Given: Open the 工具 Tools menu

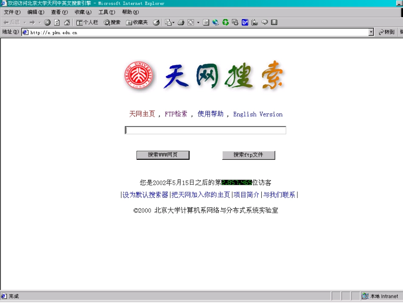Looking at the screenshot, I should point(106,12).
